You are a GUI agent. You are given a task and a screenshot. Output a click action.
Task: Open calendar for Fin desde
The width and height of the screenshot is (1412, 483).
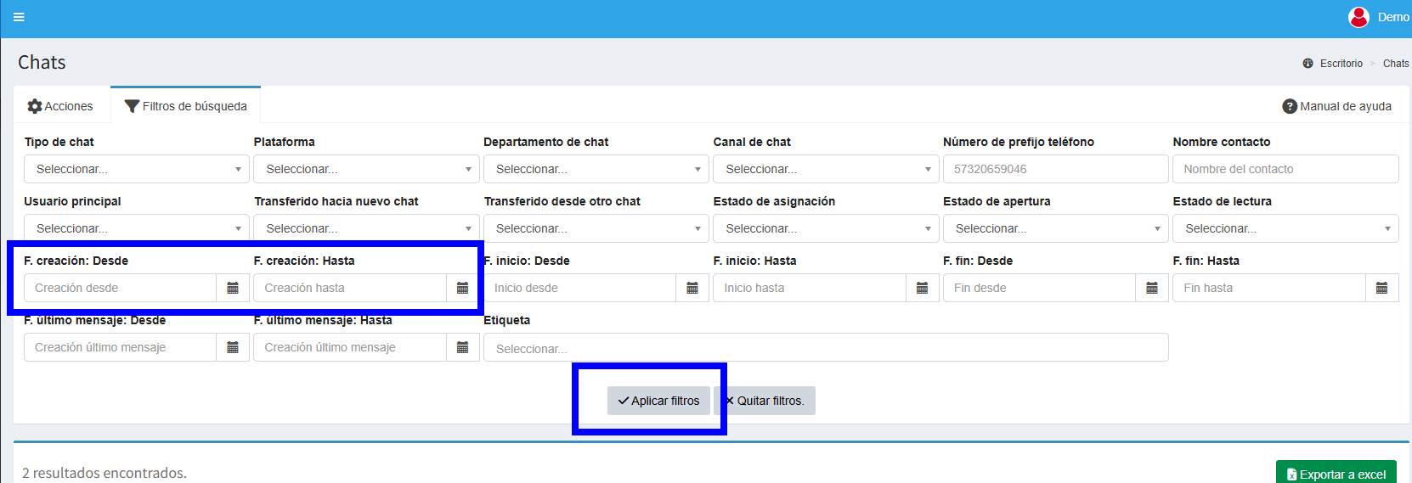point(1152,288)
